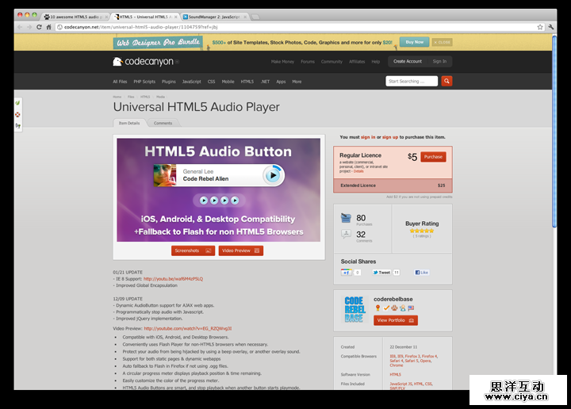Select the Item Details tab
571x409 pixels.
pos(129,123)
